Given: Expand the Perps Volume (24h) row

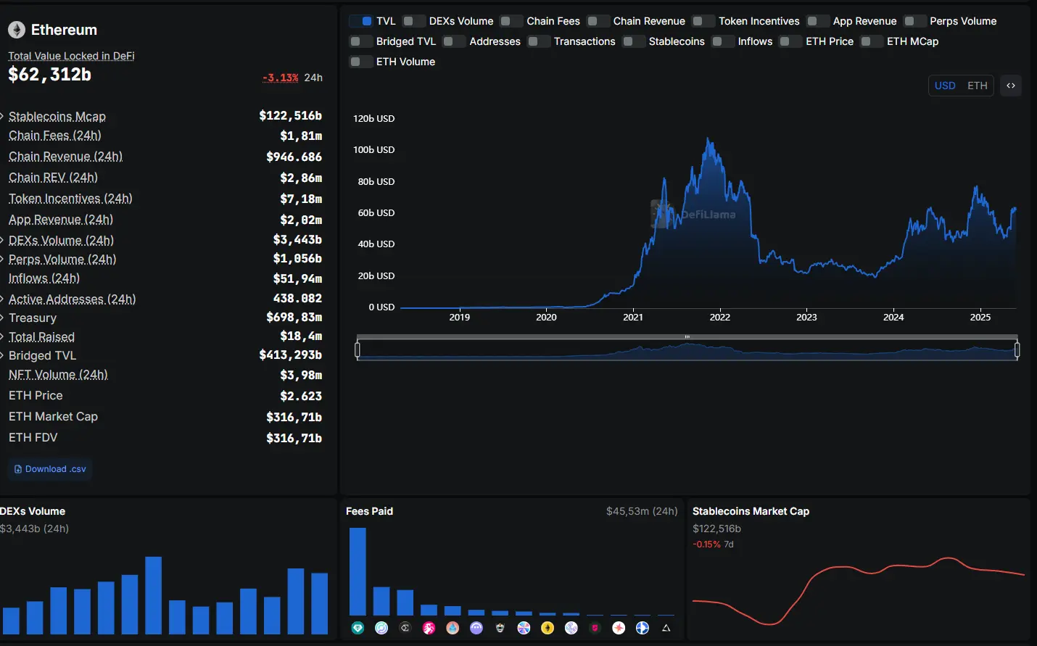Looking at the screenshot, I should click(x=2, y=259).
